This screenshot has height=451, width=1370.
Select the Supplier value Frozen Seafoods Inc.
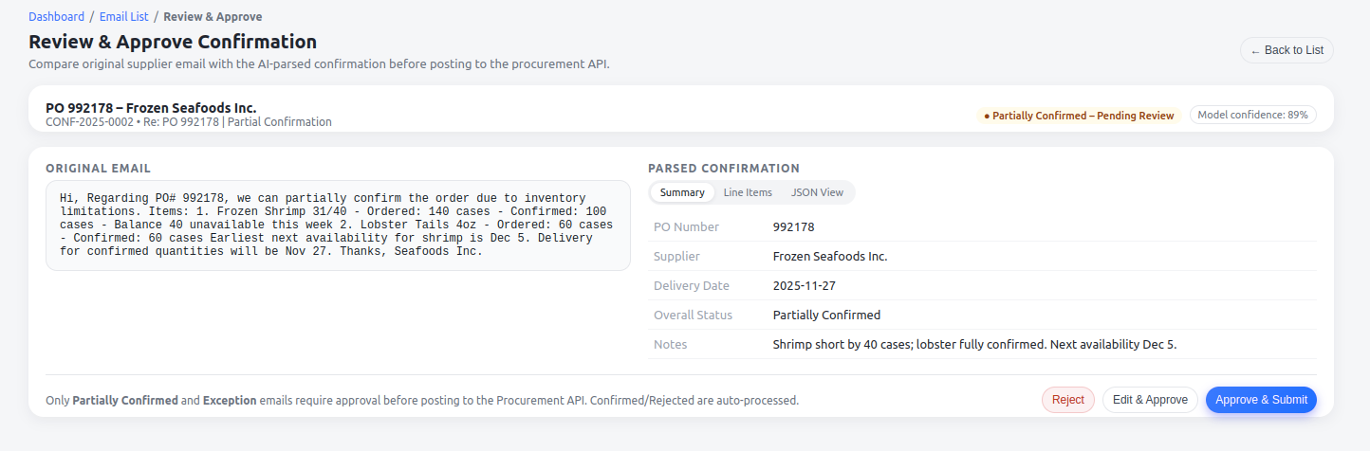pos(829,257)
